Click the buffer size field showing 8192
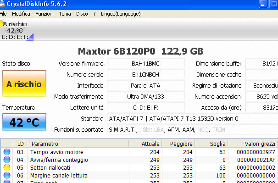The image size is (278, 183). coord(261,63)
